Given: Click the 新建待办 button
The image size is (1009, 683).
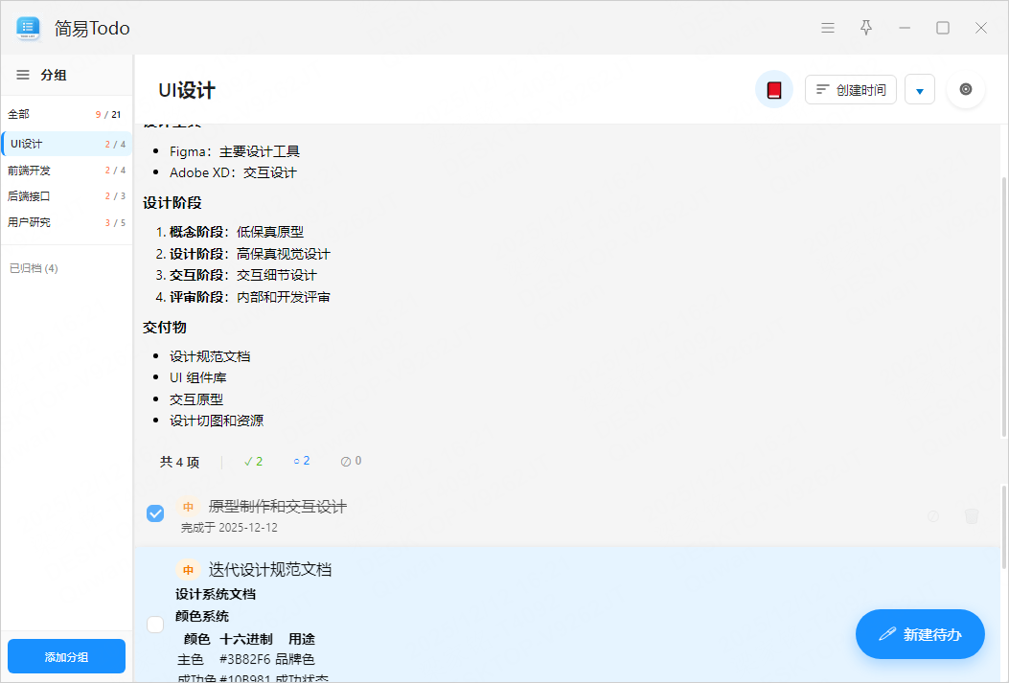Looking at the screenshot, I should click(x=920, y=634).
